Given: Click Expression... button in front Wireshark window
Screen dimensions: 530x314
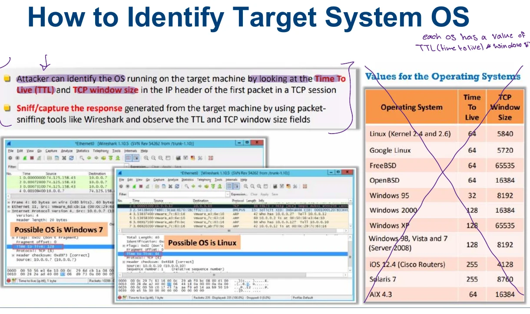Looking at the screenshot, I should (x=239, y=194).
